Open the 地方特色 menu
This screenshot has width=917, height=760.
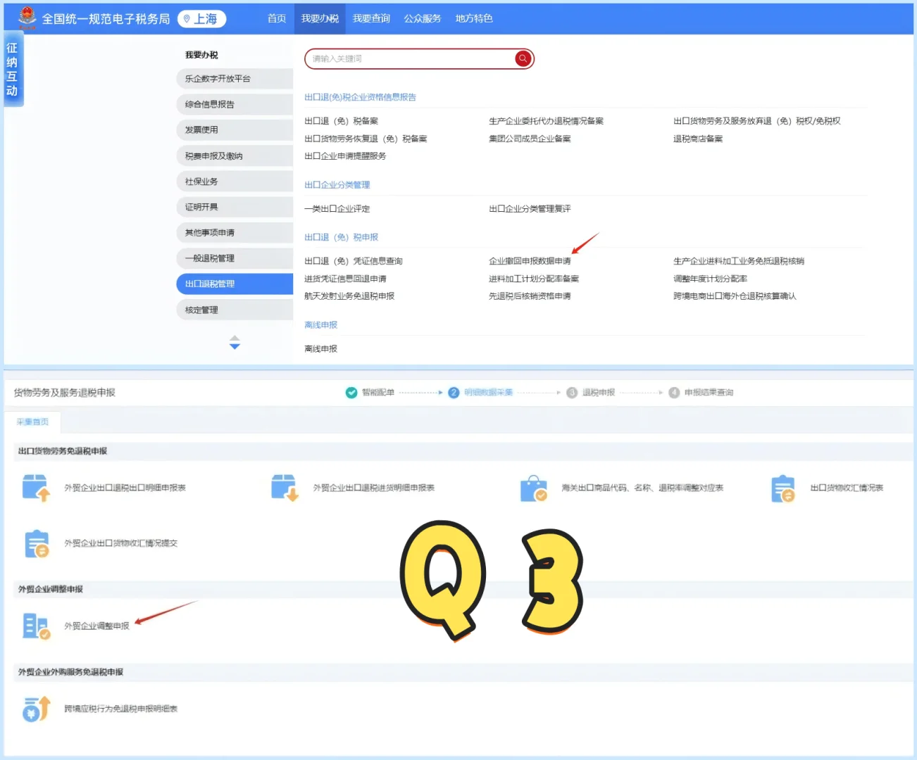(473, 19)
